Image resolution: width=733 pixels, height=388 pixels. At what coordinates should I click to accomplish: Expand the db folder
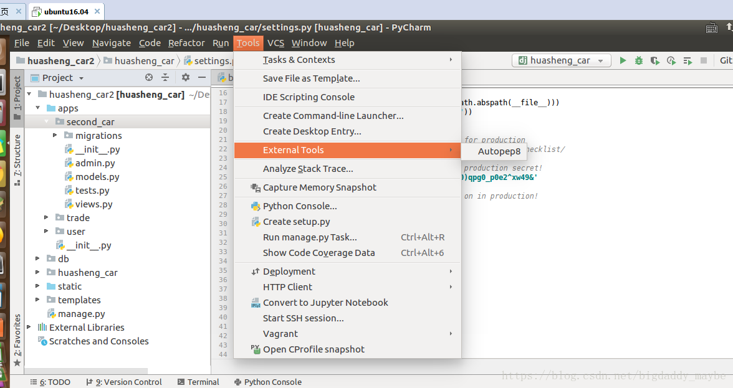37,258
